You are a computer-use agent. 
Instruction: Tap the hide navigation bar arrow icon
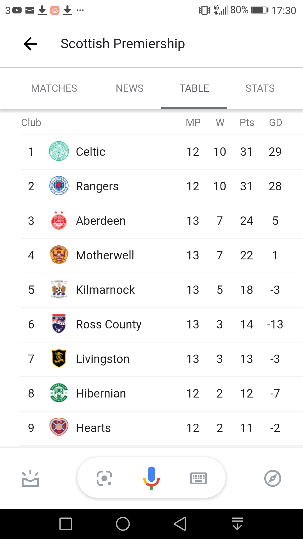tap(237, 524)
